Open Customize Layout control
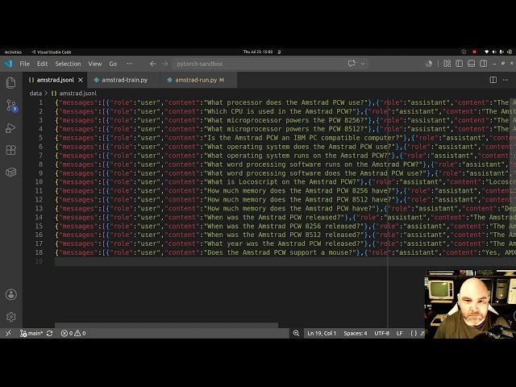This screenshot has width=516, height=387. tap(447, 64)
